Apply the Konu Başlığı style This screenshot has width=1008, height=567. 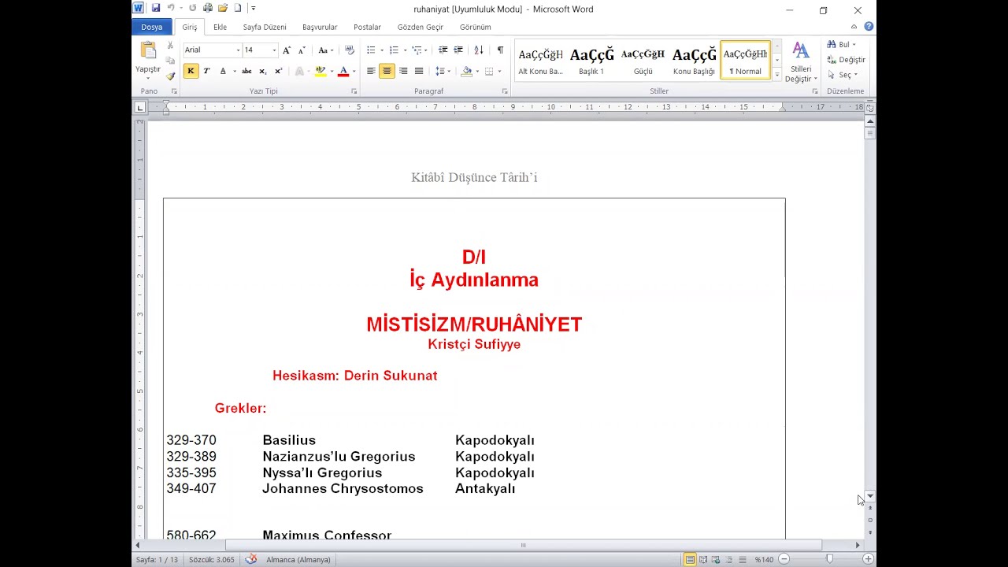pyautogui.click(x=694, y=61)
